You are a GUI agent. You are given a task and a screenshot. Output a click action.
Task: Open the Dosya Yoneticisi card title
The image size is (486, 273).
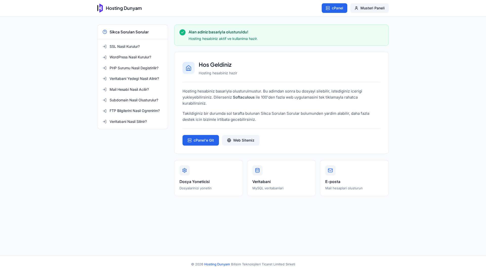pos(194,182)
